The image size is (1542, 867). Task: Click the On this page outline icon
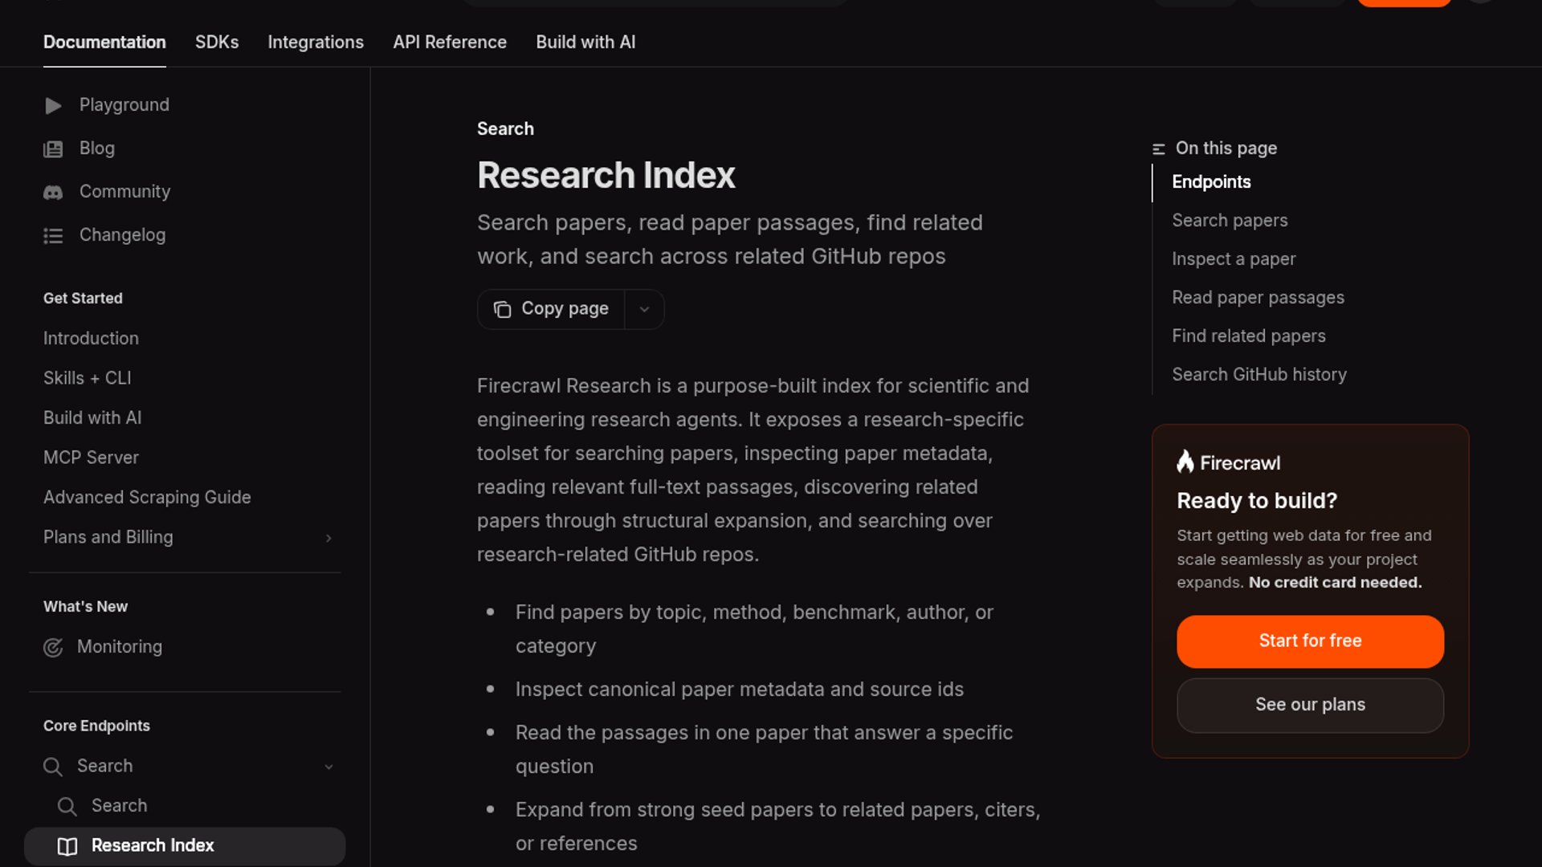[x=1159, y=149]
